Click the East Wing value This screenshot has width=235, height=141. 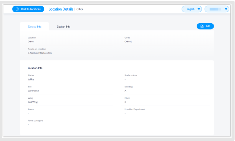32,102
